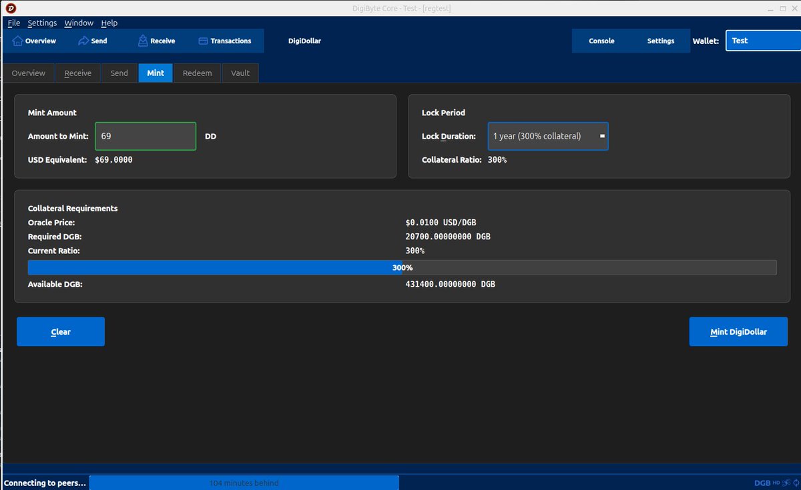
Task: Click the Mint DigiDollar button
Action: pos(738,331)
